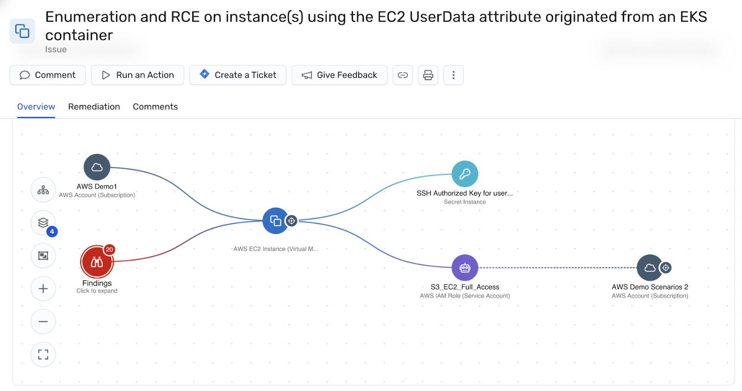Zoom in with the plus button
This screenshot has height=391, width=742.
tap(43, 289)
